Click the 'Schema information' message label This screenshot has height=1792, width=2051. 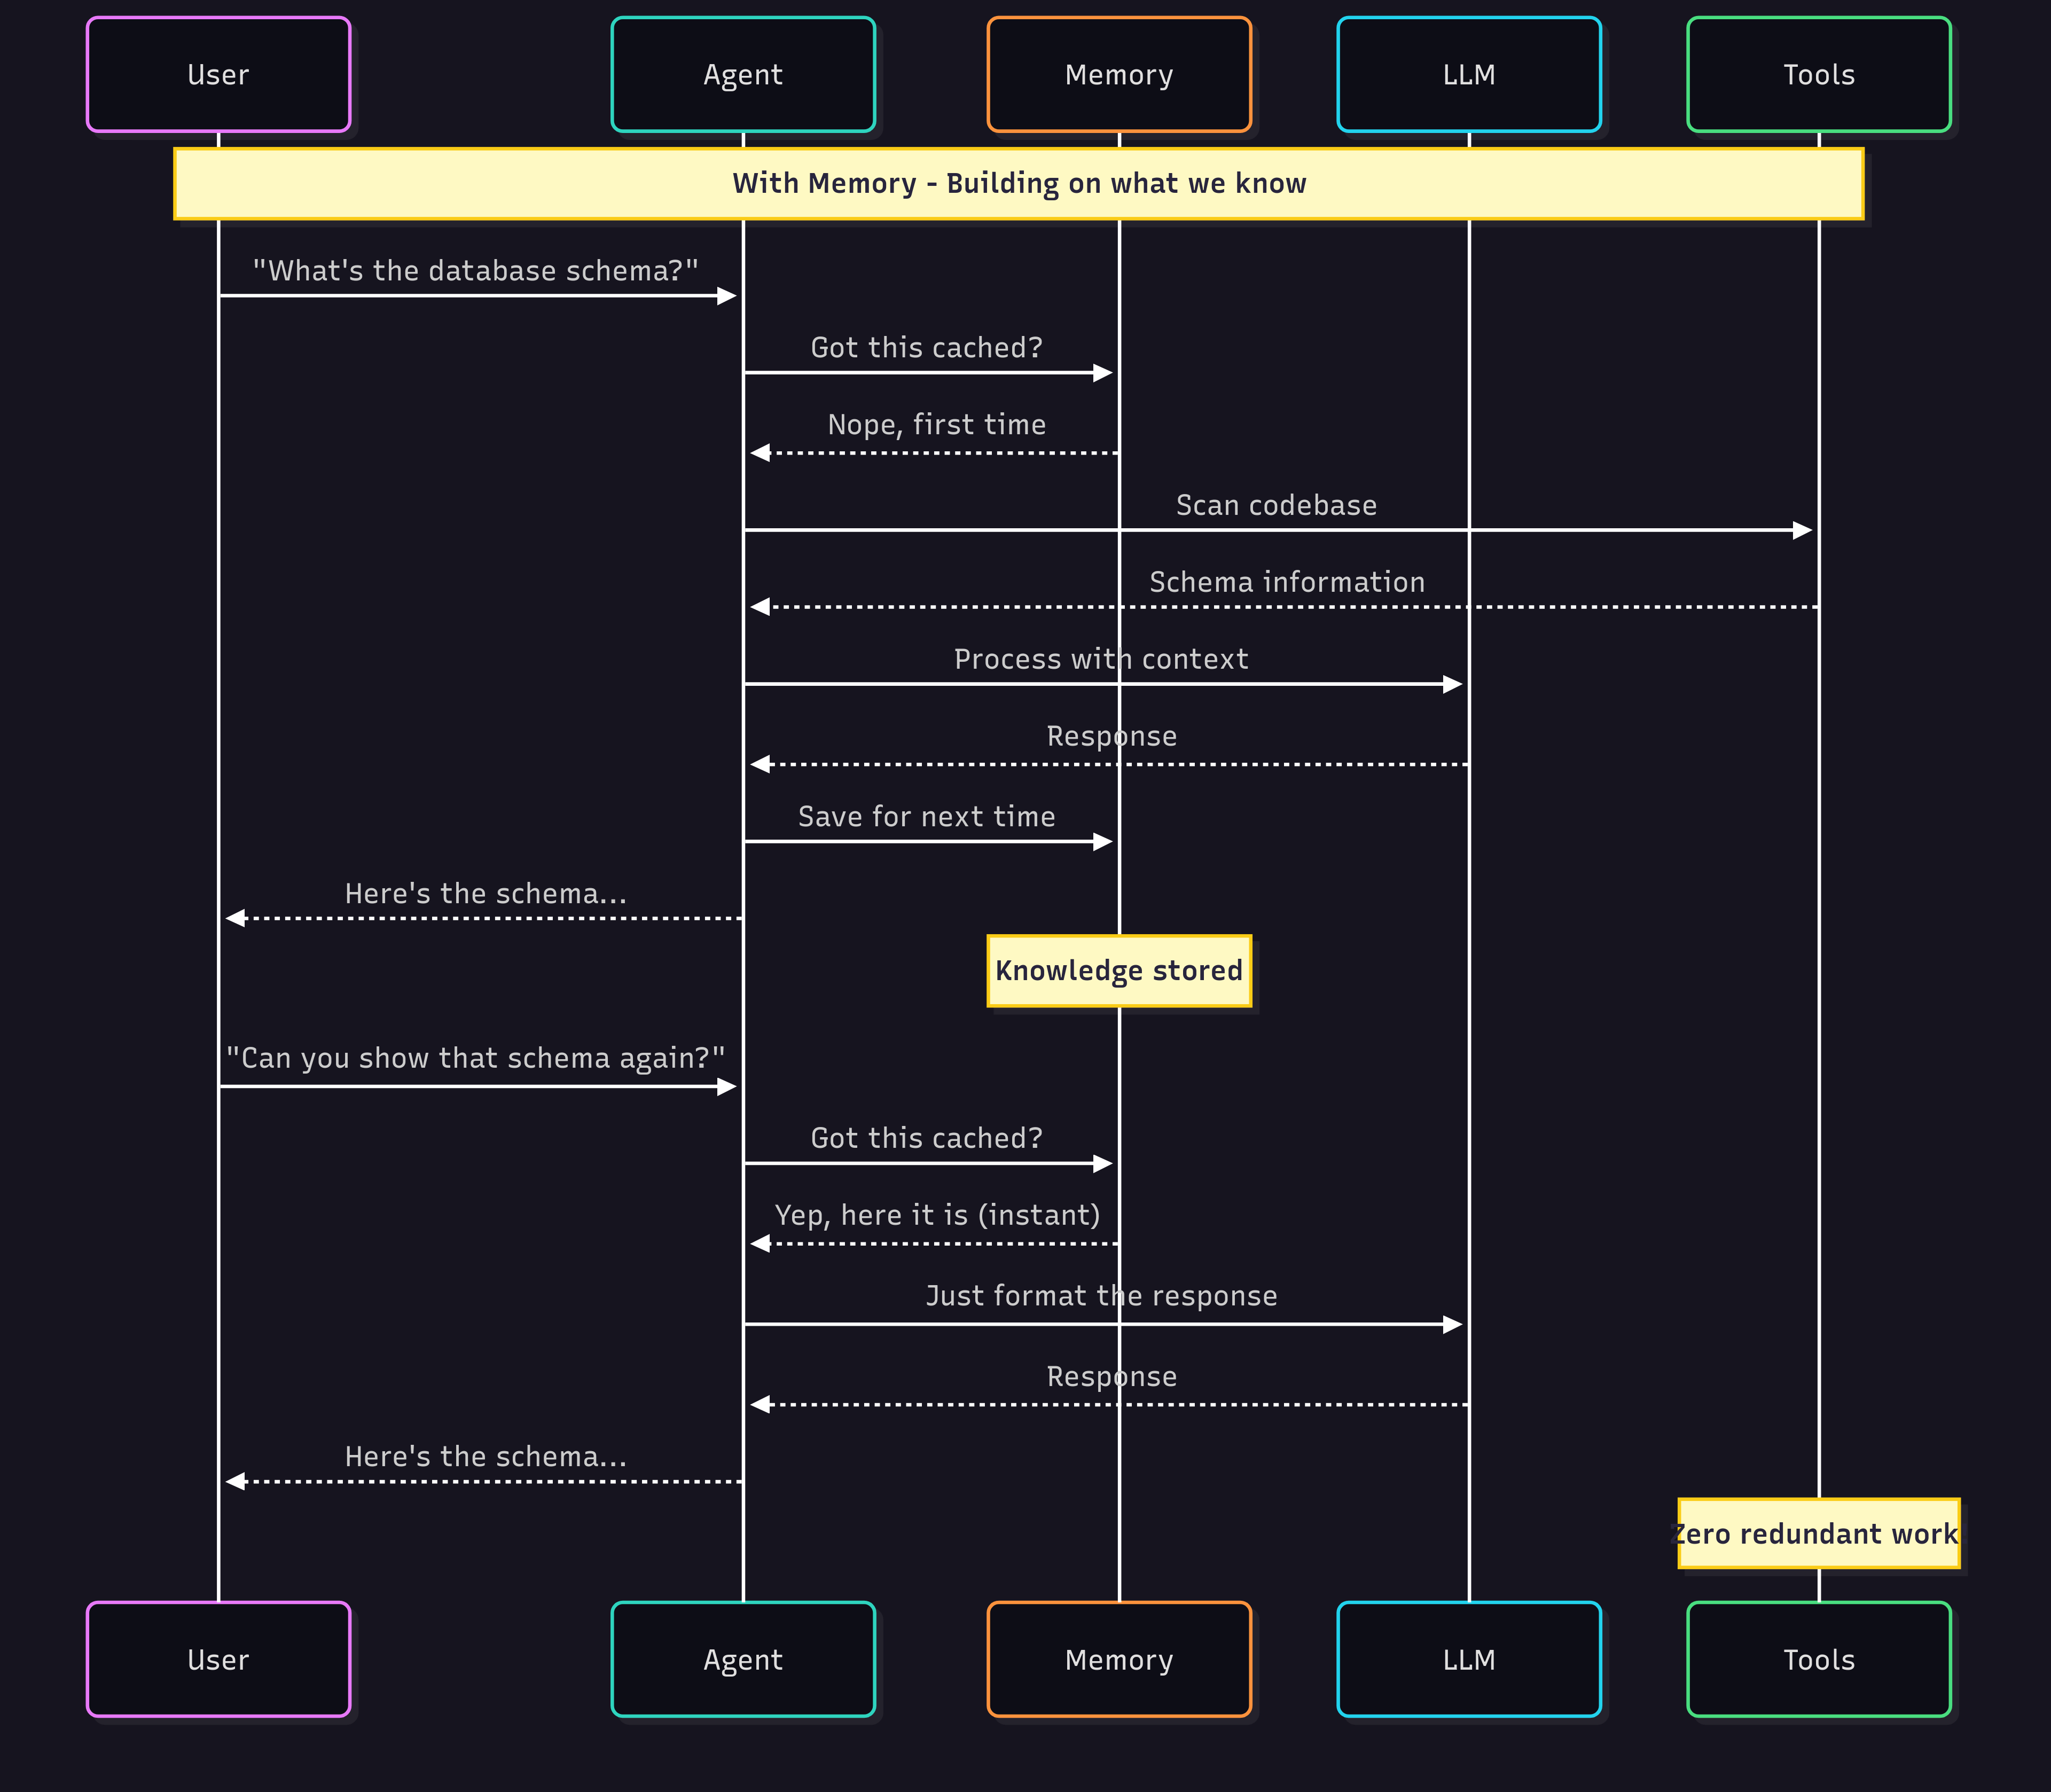tap(1287, 583)
